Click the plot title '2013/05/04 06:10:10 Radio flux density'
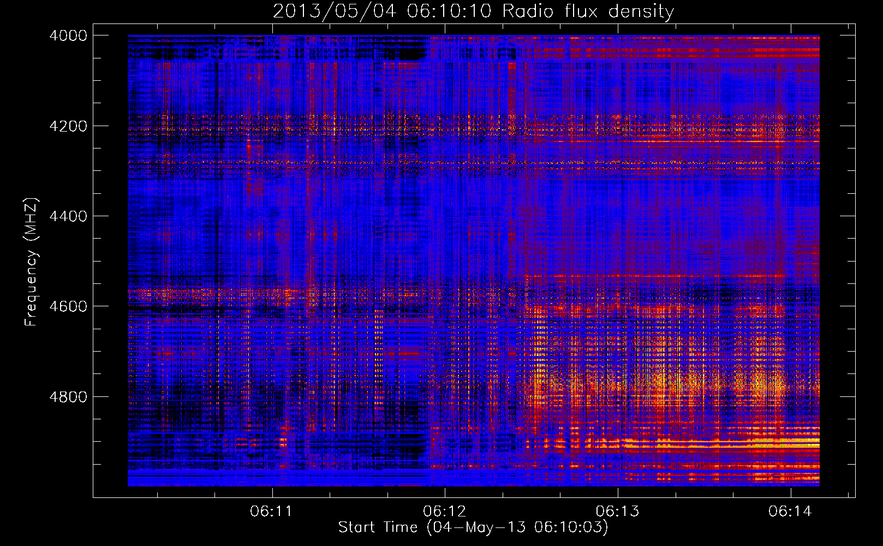The height and width of the screenshot is (546, 883). (474, 11)
